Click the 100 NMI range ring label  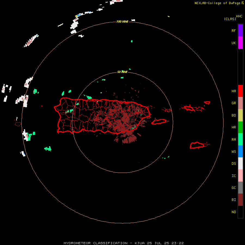click(122, 22)
